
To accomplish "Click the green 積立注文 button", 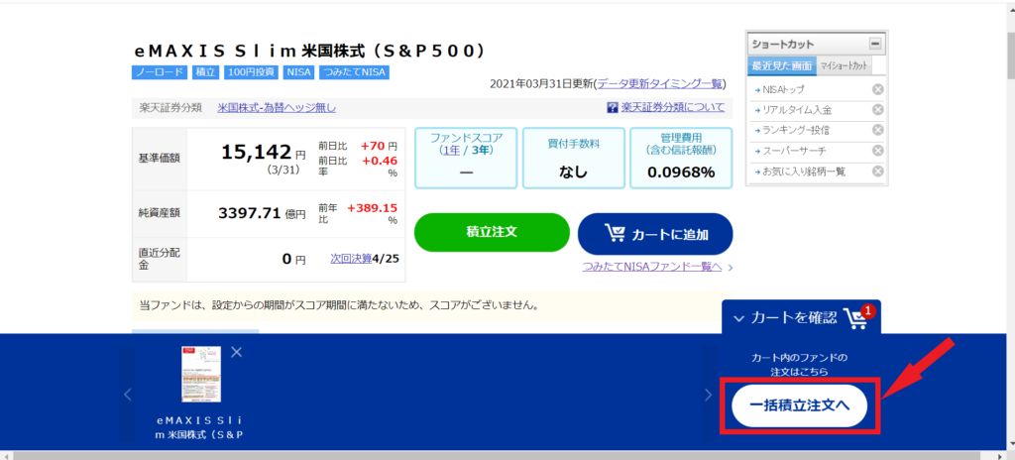I will (492, 232).
